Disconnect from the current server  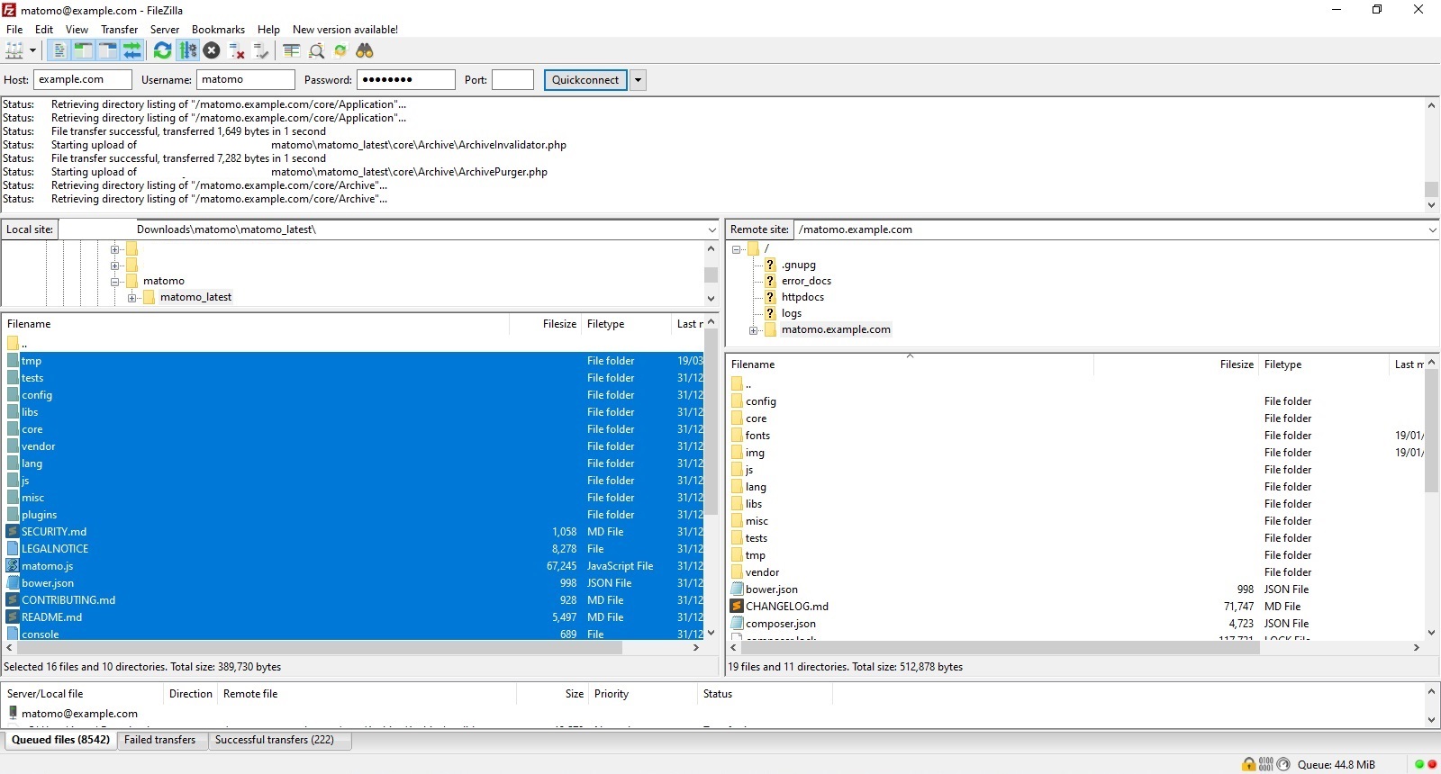click(x=237, y=51)
